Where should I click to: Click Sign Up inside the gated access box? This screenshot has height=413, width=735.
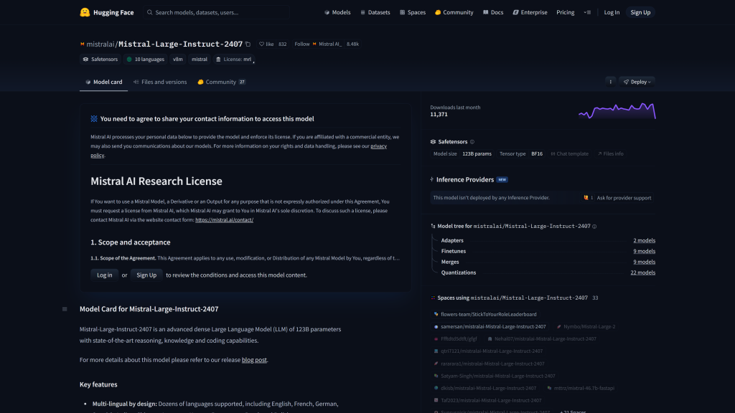pyautogui.click(x=146, y=275)
